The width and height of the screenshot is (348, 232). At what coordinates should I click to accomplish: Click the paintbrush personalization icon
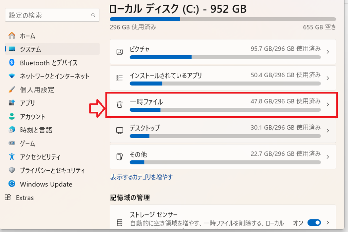[x=12, y=90]
